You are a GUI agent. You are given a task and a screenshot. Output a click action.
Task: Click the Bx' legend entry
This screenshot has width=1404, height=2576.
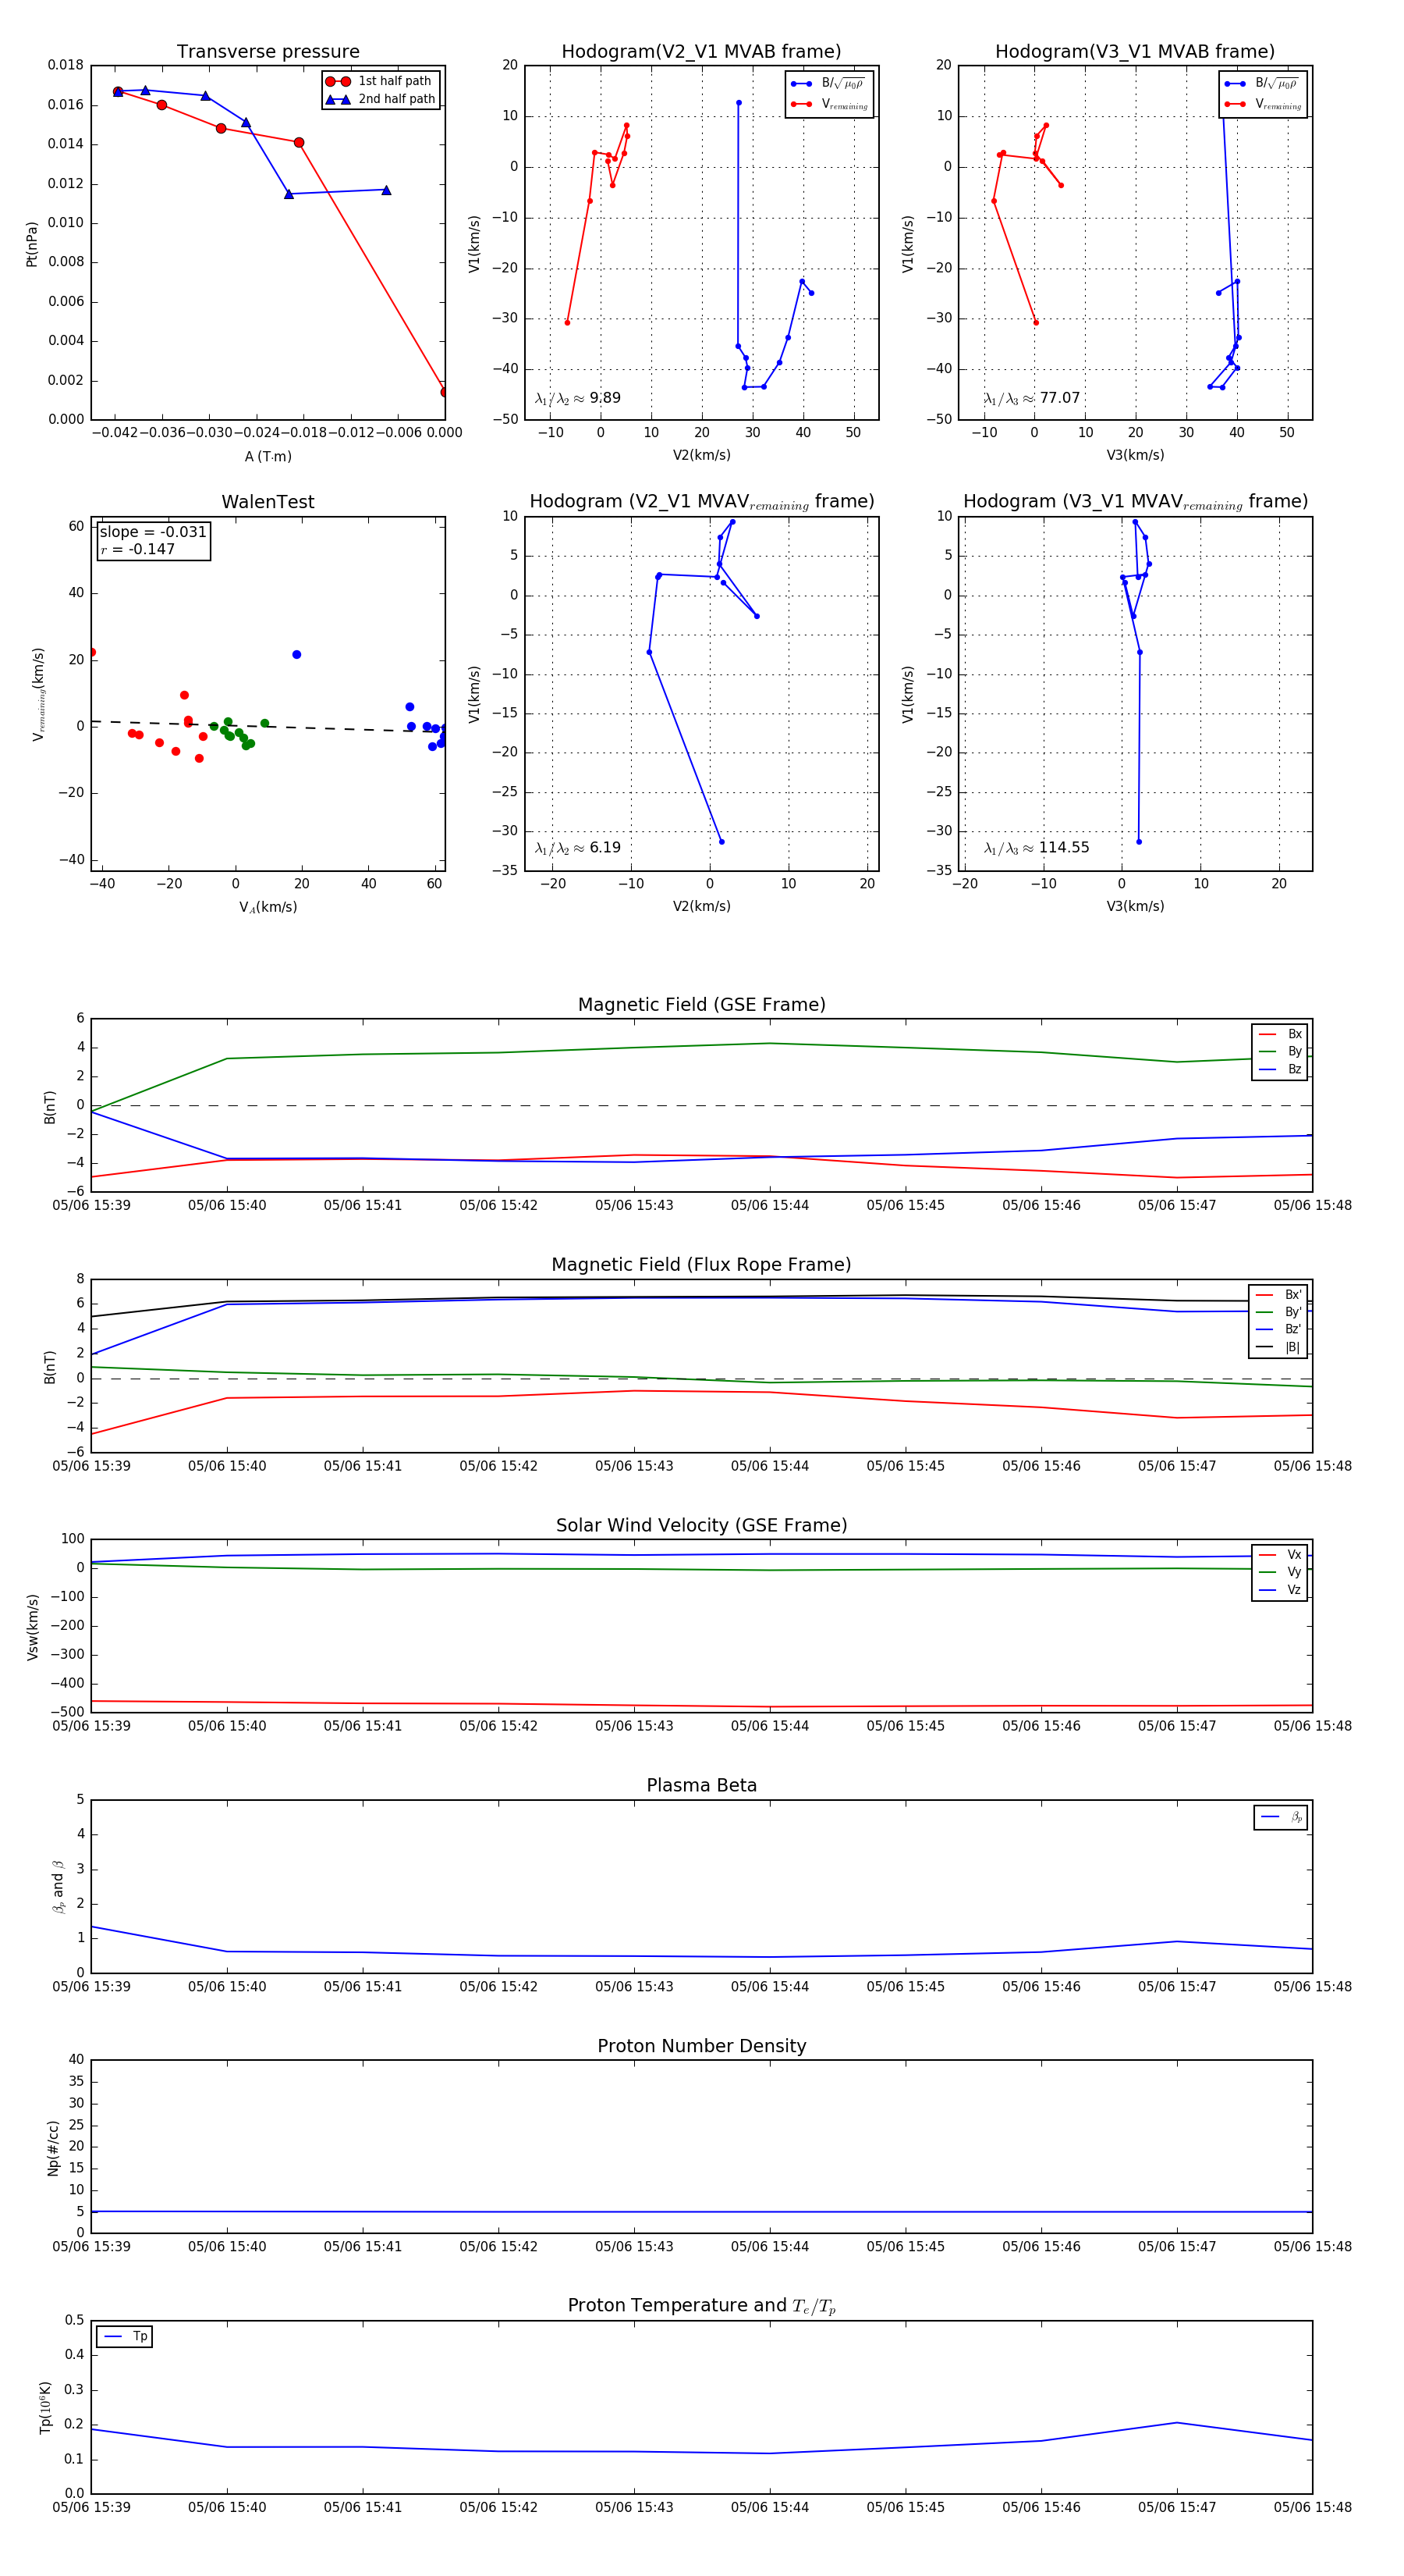pyautogui.click(x=1278, y=1294)
